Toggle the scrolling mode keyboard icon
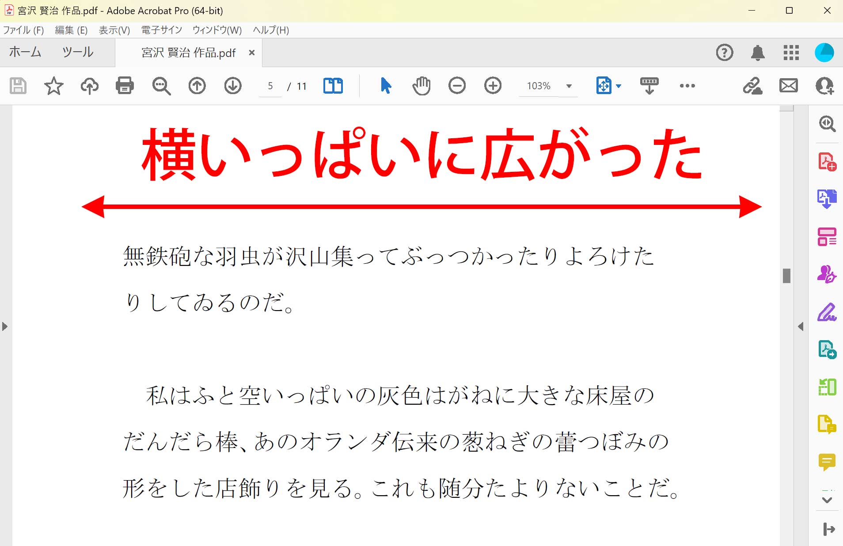The image size is (843, 546). [649, 86]
